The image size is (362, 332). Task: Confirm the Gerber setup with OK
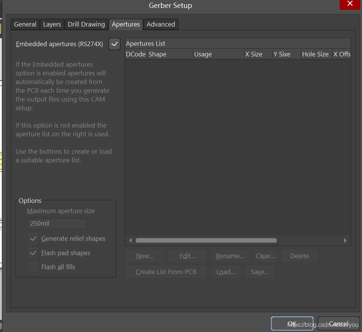(x=292, y=324)
